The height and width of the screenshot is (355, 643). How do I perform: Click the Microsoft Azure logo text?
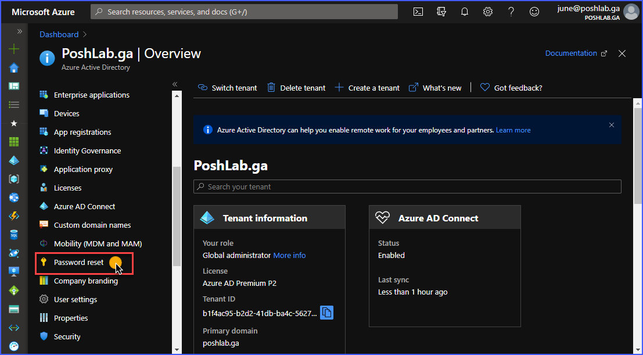tap(43, 12)
